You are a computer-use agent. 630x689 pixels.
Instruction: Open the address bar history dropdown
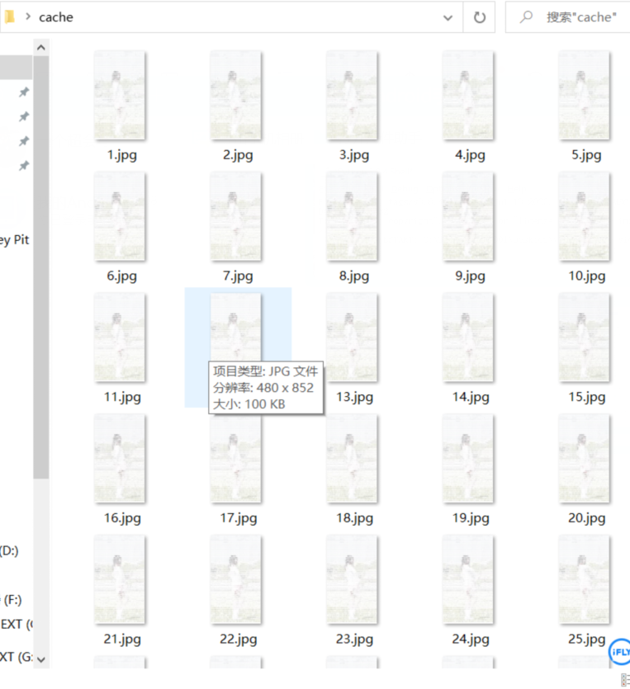click(x=448, y=17)
